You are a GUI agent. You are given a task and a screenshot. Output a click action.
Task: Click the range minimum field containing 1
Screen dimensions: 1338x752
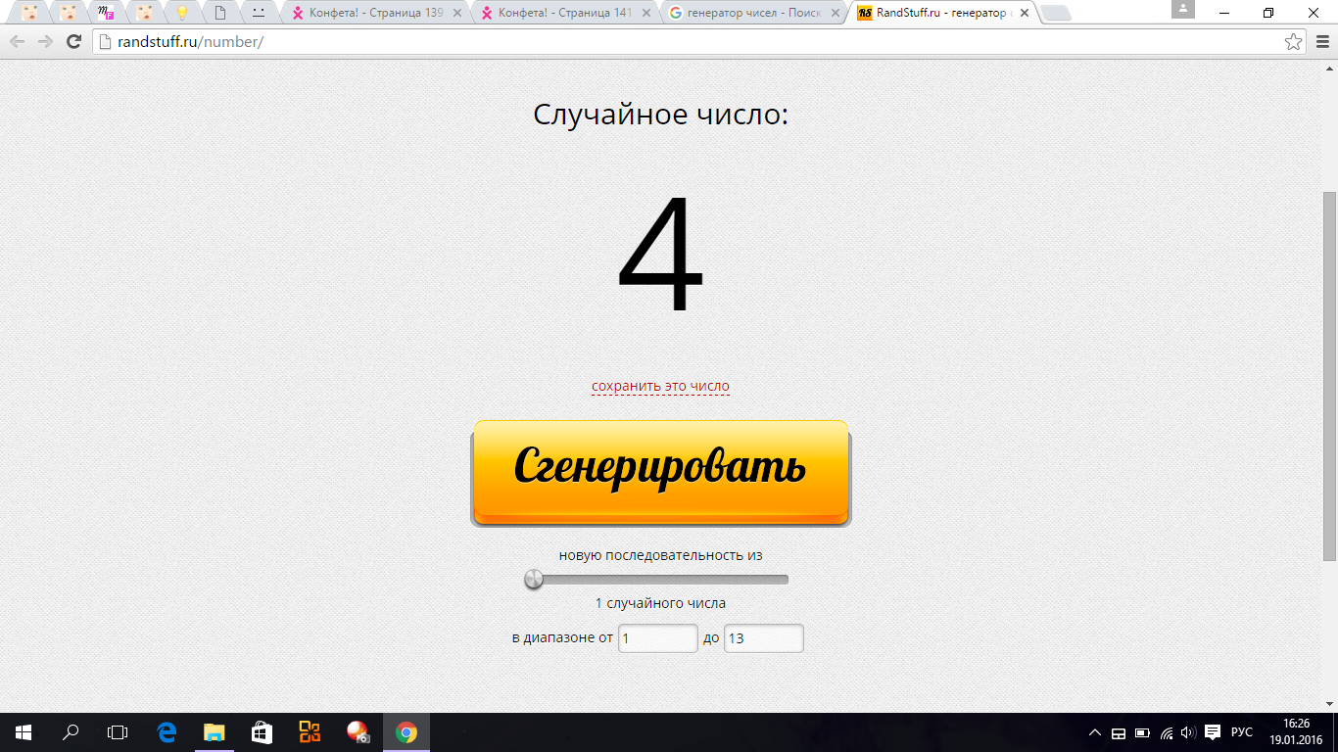coord(657,638)
